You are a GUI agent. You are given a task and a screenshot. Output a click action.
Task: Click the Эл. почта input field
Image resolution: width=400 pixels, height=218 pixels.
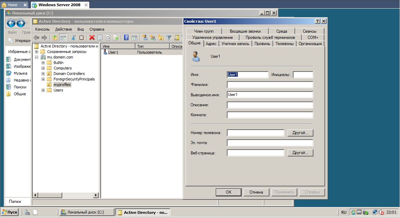270,143
